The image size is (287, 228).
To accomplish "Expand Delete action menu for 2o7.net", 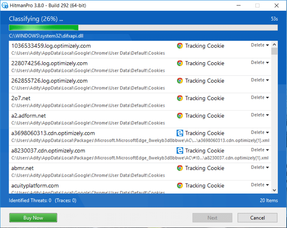I will pyautogui.click(x=260, y=98).
